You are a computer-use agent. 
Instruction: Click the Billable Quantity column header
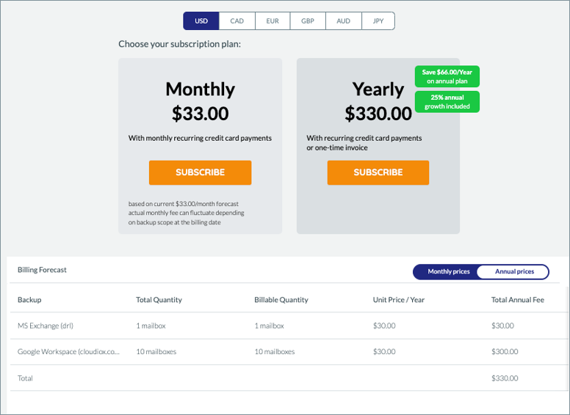tap(281, 300)
